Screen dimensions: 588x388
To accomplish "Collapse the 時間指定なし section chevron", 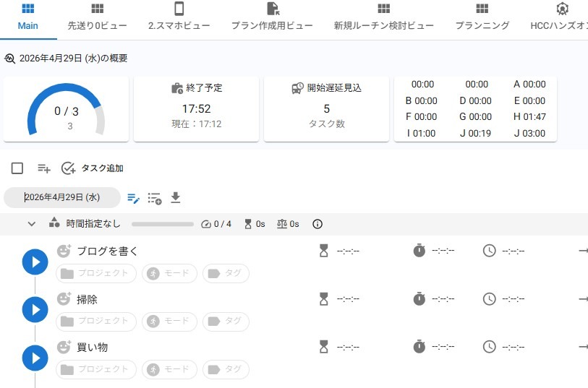I will 32,224.
